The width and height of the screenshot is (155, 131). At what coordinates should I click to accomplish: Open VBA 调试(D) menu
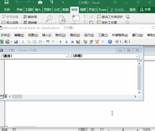[75, 35]
